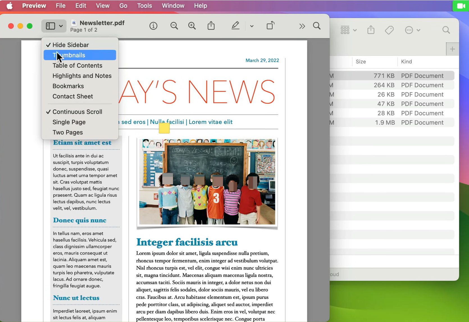Screen dimensions: 469x322
Task: Open the Edit menu
Action: point(81,6)
